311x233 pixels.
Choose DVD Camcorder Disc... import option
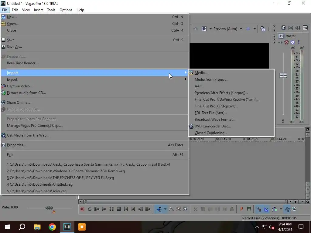pyautogui.click(x=231, y=126)
